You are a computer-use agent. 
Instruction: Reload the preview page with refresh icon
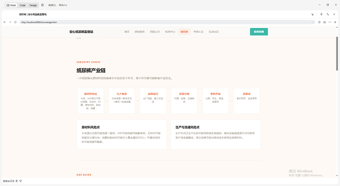[15, 22]
